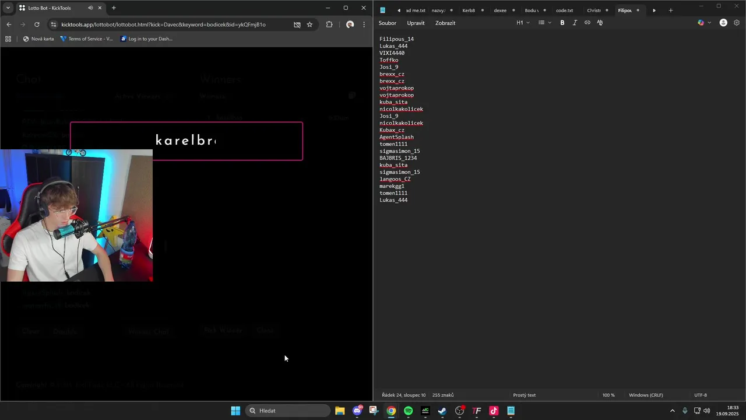
Task: Click the line marekgg1 in Notepad
Action: coord(392,186)
